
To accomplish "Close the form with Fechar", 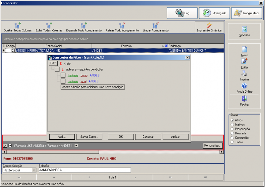I will [244, 101].
